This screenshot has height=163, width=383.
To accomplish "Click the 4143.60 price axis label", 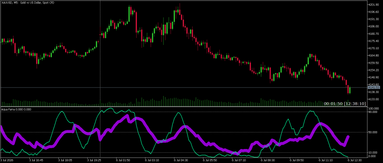I will [x=374, y=84].
